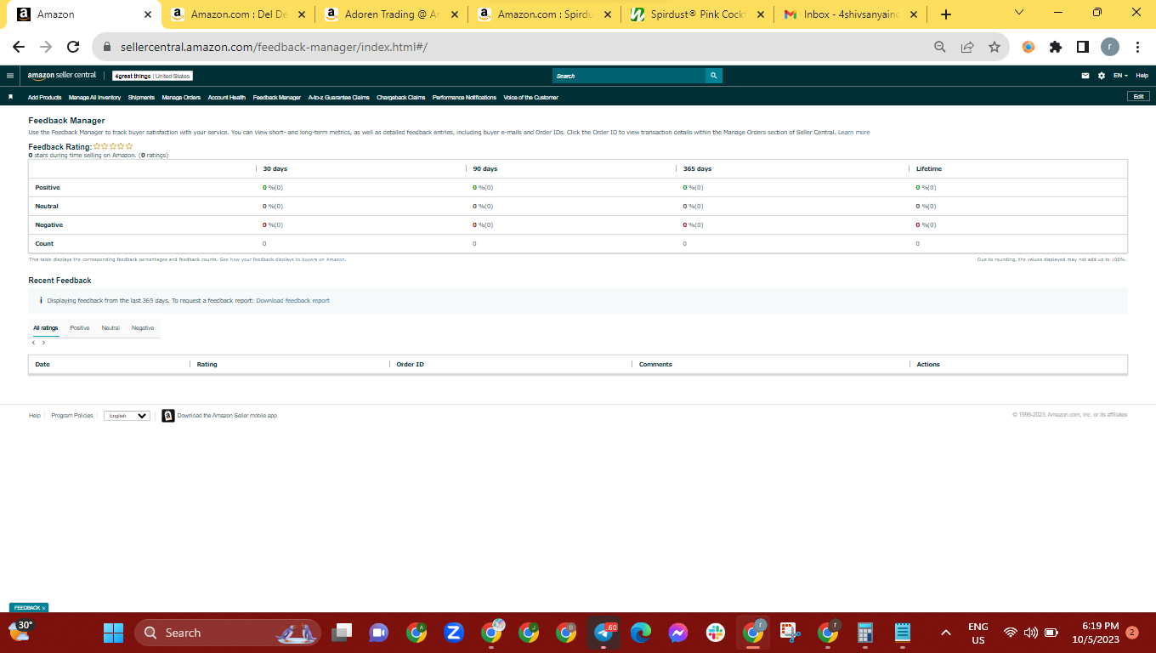This screenshot has height=653, width=1156.
Task: Click the share page icon in address bar
Action: click(x=967, y=47)
